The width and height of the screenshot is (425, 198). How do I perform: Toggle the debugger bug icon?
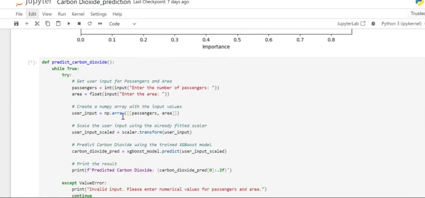(373, 23)
